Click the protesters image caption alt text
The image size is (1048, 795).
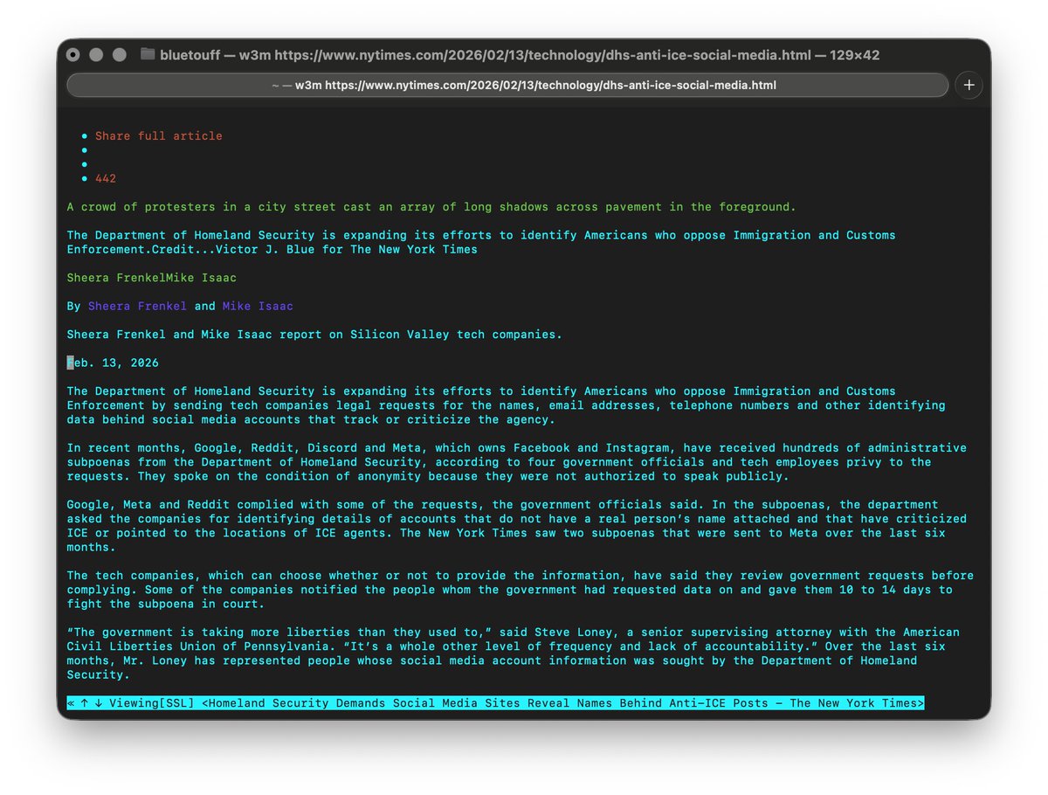click(x=431, y=207)
